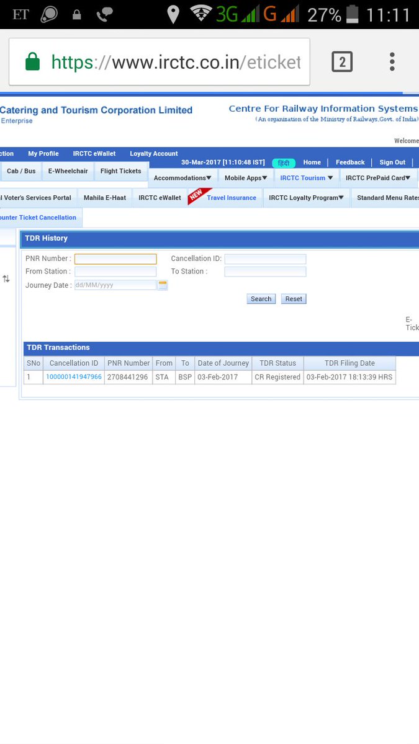Open Voter's Services Portal tab
This screenshot has height=744, width=419.
click(37, 198)
